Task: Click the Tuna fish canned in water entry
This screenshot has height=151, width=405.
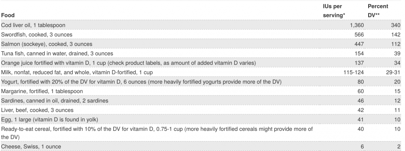Action: point(57,54)
